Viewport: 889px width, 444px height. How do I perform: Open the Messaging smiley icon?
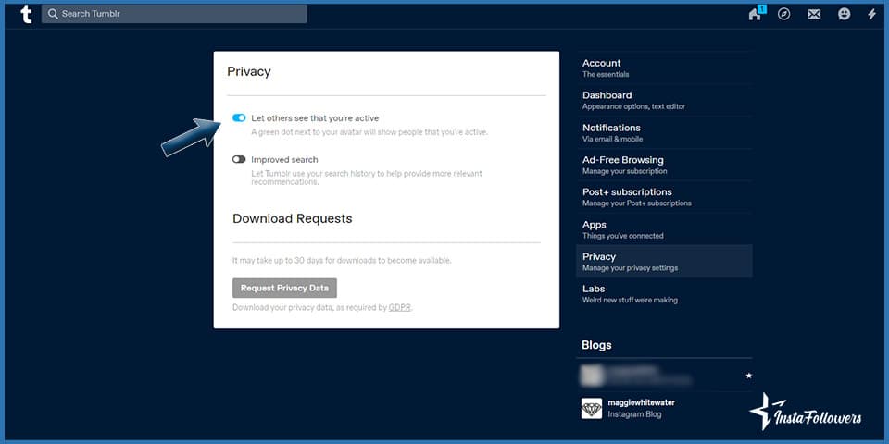(x=844, y=14)
